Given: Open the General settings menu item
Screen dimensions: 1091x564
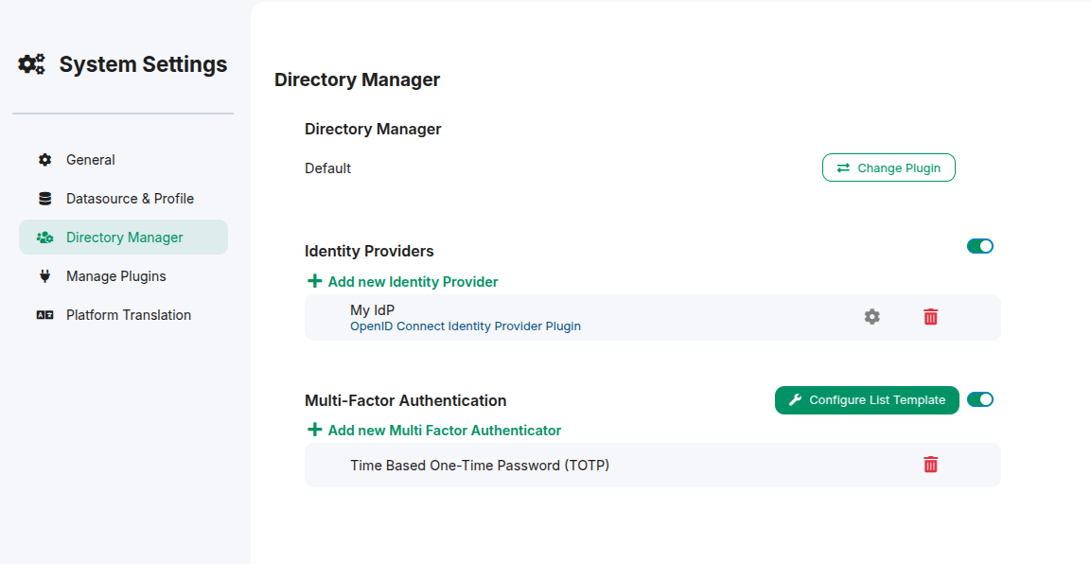Looking at the screenshot, I should (91, 160).
